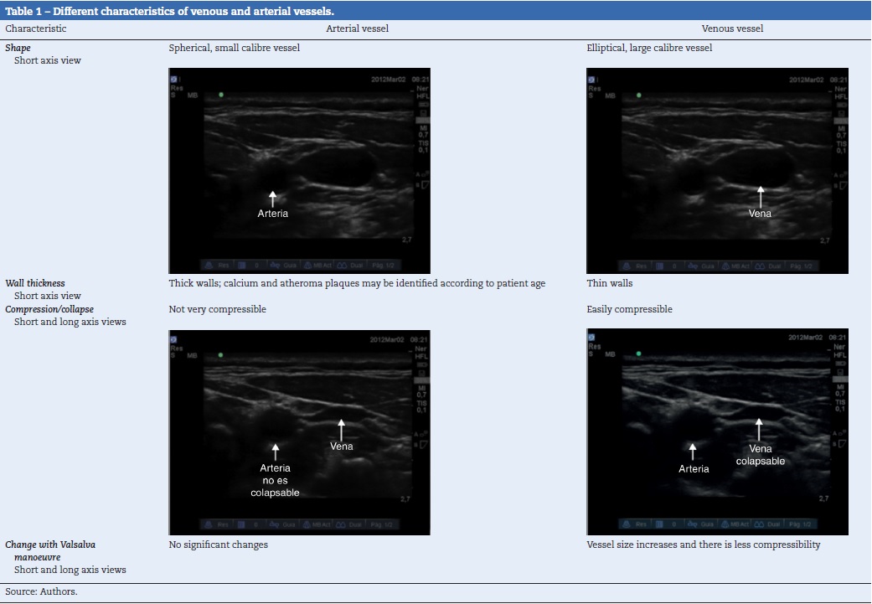Click the 'Arterial vessel' column header

[357, 28]
